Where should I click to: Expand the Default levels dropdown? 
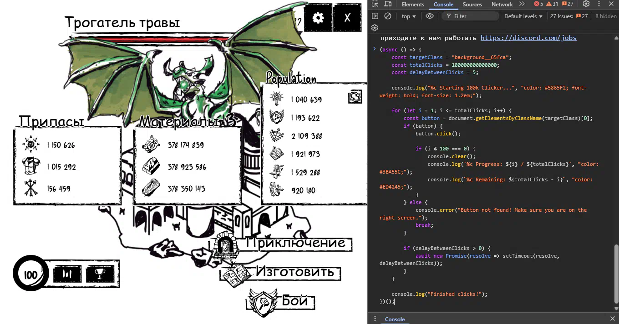point(523,16)
